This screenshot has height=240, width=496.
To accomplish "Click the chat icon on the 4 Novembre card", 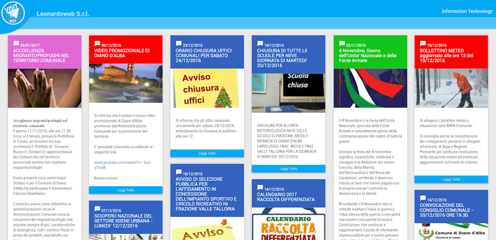I will [x=342, y=44].
